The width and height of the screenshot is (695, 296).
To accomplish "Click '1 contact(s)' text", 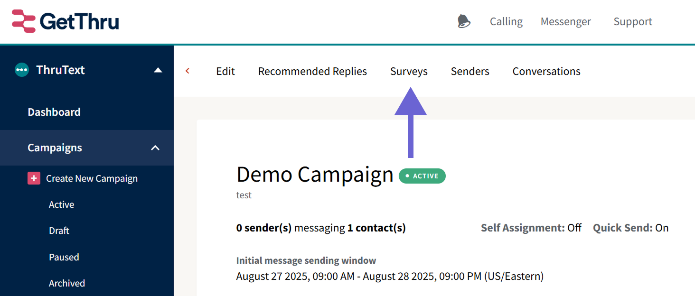I will [x=376, y=228].
